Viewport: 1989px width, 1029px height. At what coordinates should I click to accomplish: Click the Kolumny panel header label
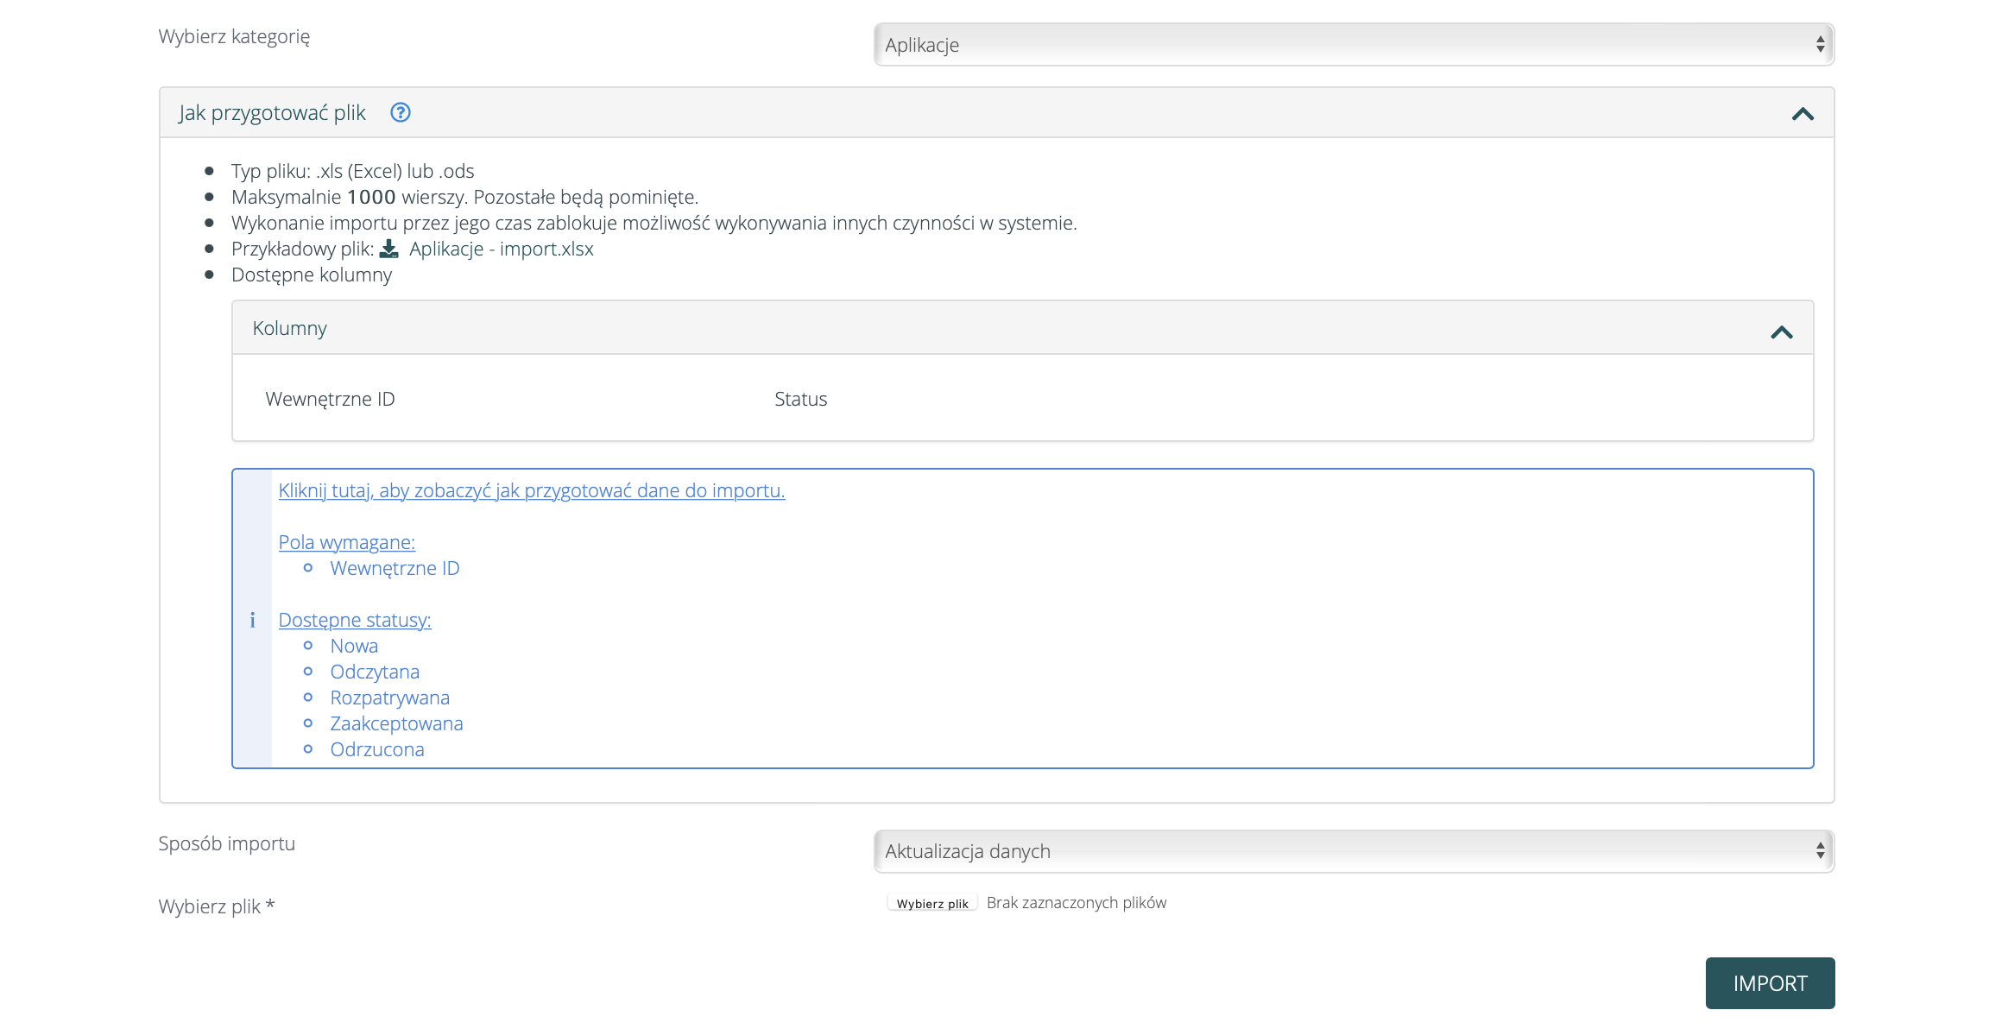coord(289,328)
